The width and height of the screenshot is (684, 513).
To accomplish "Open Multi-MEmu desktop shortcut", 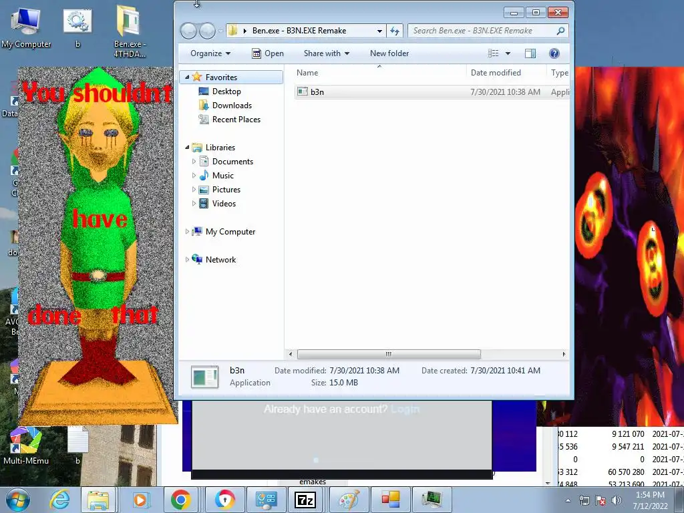I will [x=26, y=445].
